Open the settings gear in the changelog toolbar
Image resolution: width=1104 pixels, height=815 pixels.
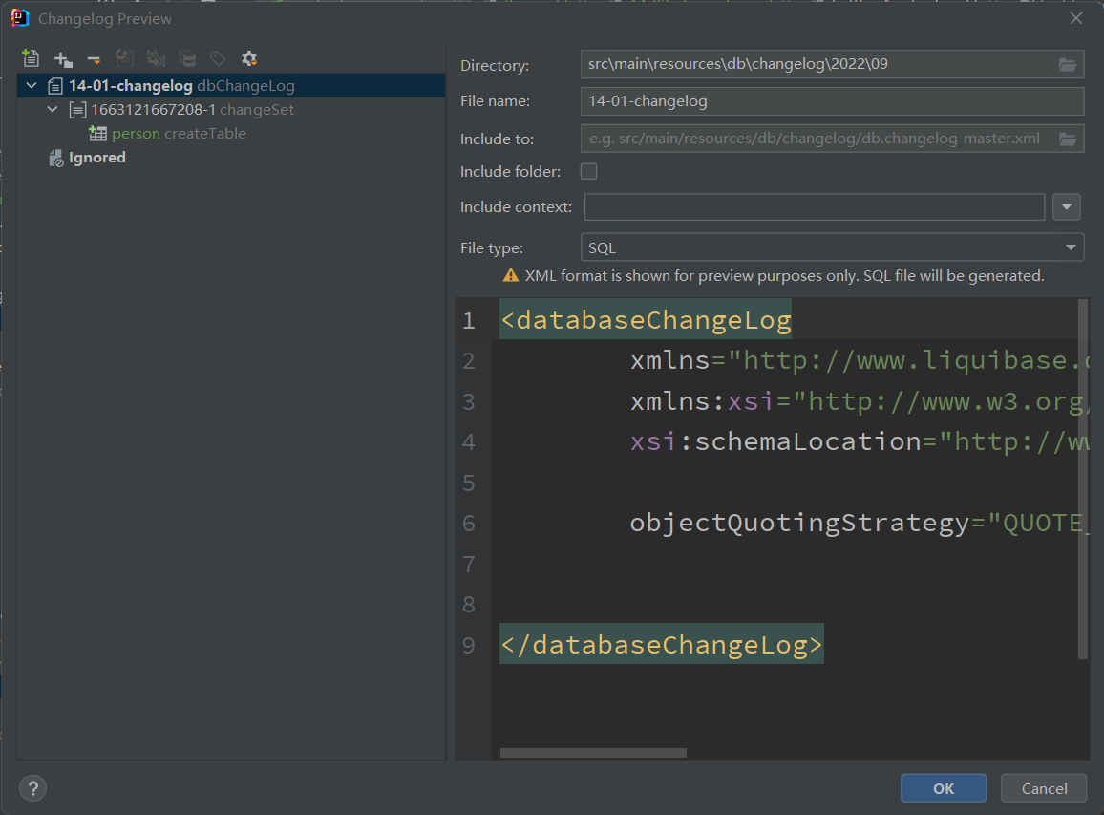click(x=248, y=58)
